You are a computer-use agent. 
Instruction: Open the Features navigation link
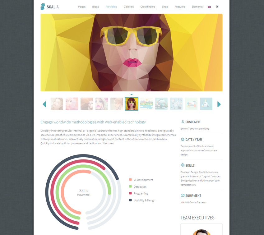click(x=180, y=7)
